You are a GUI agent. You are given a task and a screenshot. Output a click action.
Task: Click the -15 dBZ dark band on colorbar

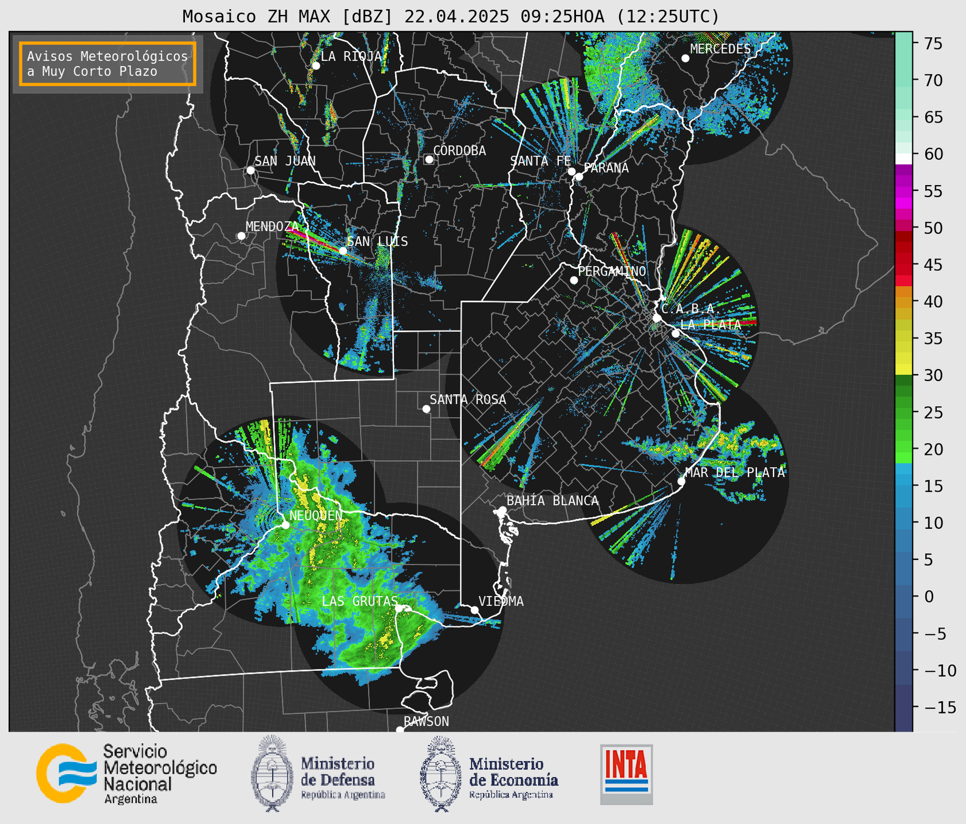pyautogui.click(x=904, y=708)
